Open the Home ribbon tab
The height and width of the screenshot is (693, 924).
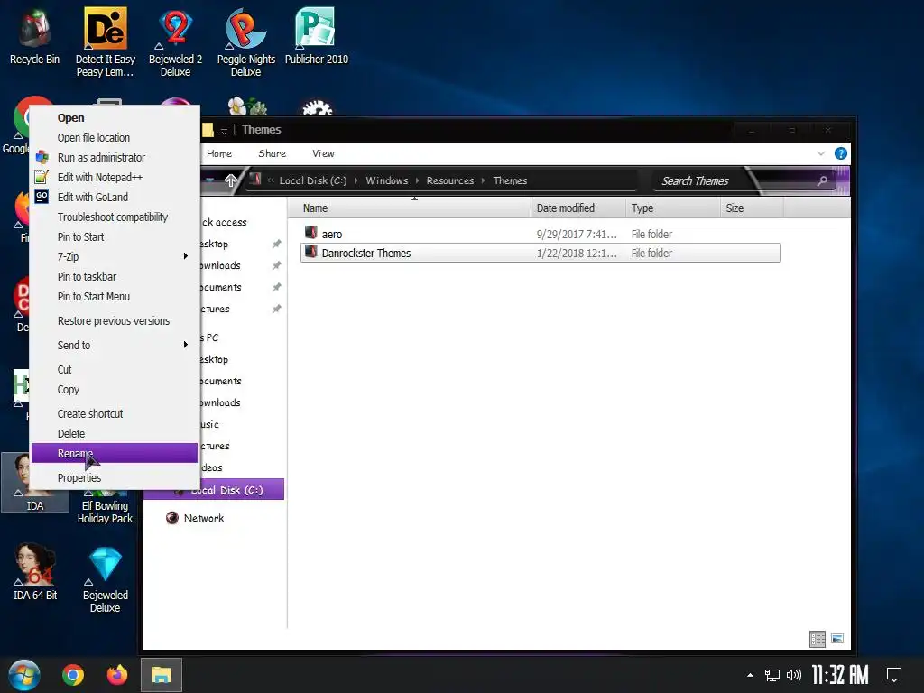click(219, 153)
